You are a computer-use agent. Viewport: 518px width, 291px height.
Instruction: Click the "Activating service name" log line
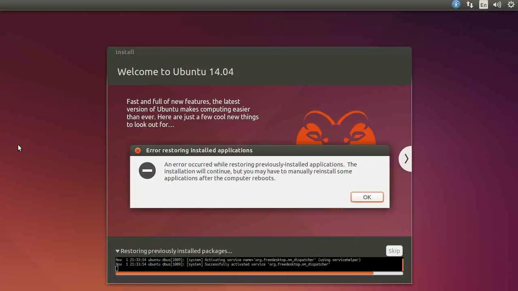point(238,260)
